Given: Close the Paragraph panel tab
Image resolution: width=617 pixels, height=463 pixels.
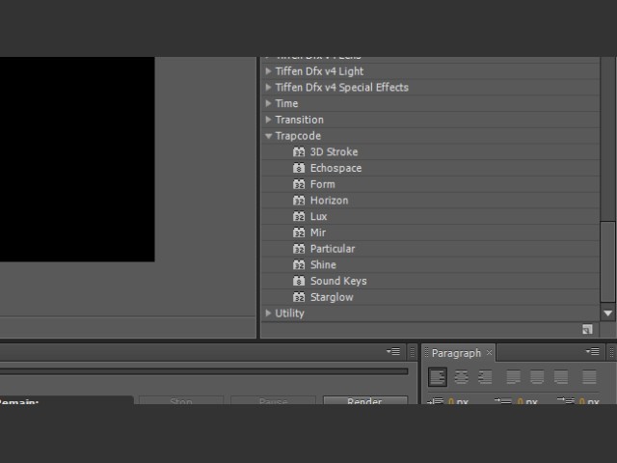Looking at the screenshot, I should click(489, 352).
